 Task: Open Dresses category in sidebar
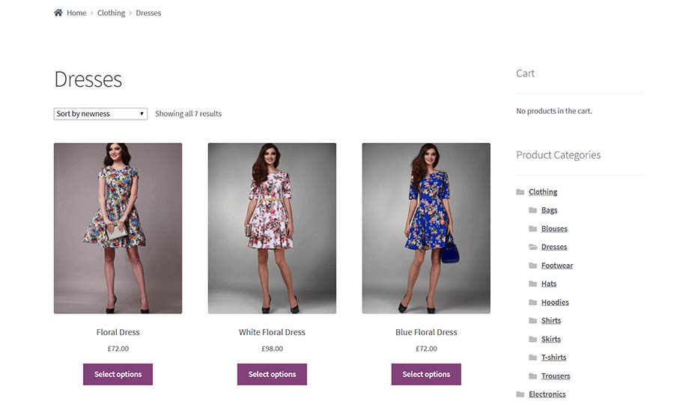pyautogui.click(x=554, y=248)
